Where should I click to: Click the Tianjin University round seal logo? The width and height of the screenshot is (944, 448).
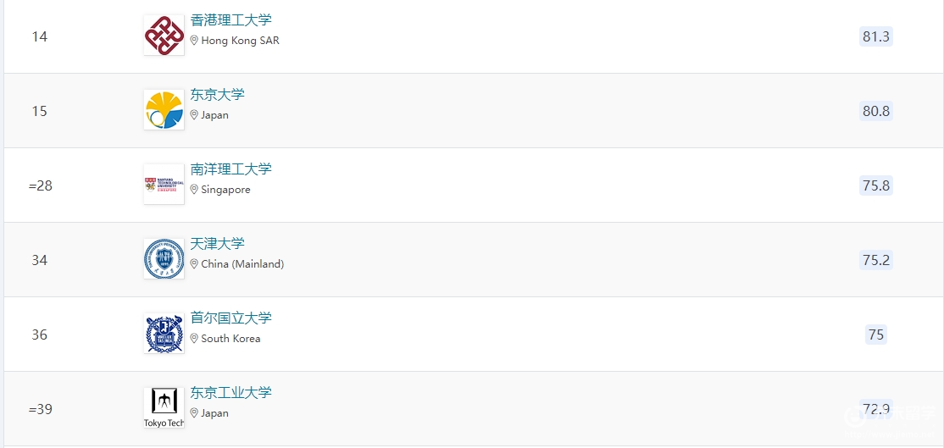pyautogui.click(x=164, y=258)
